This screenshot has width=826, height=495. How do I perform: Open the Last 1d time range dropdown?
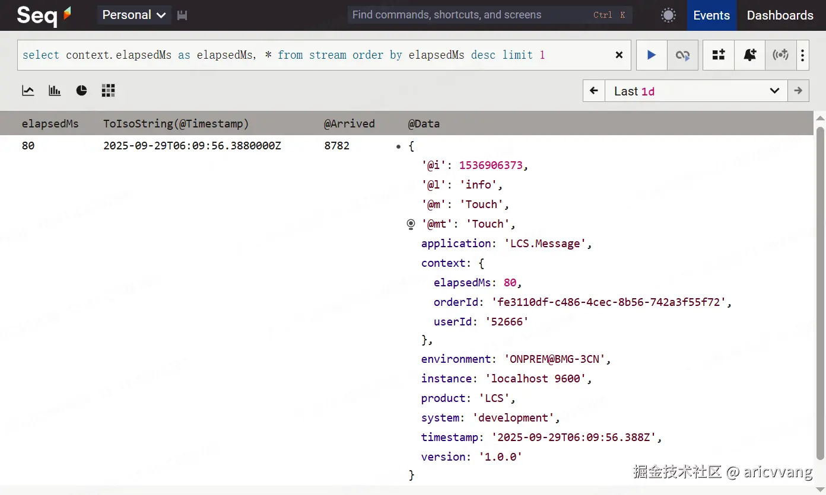coord(696,91)
